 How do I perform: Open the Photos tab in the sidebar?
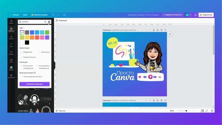click(x=11, y=61)
